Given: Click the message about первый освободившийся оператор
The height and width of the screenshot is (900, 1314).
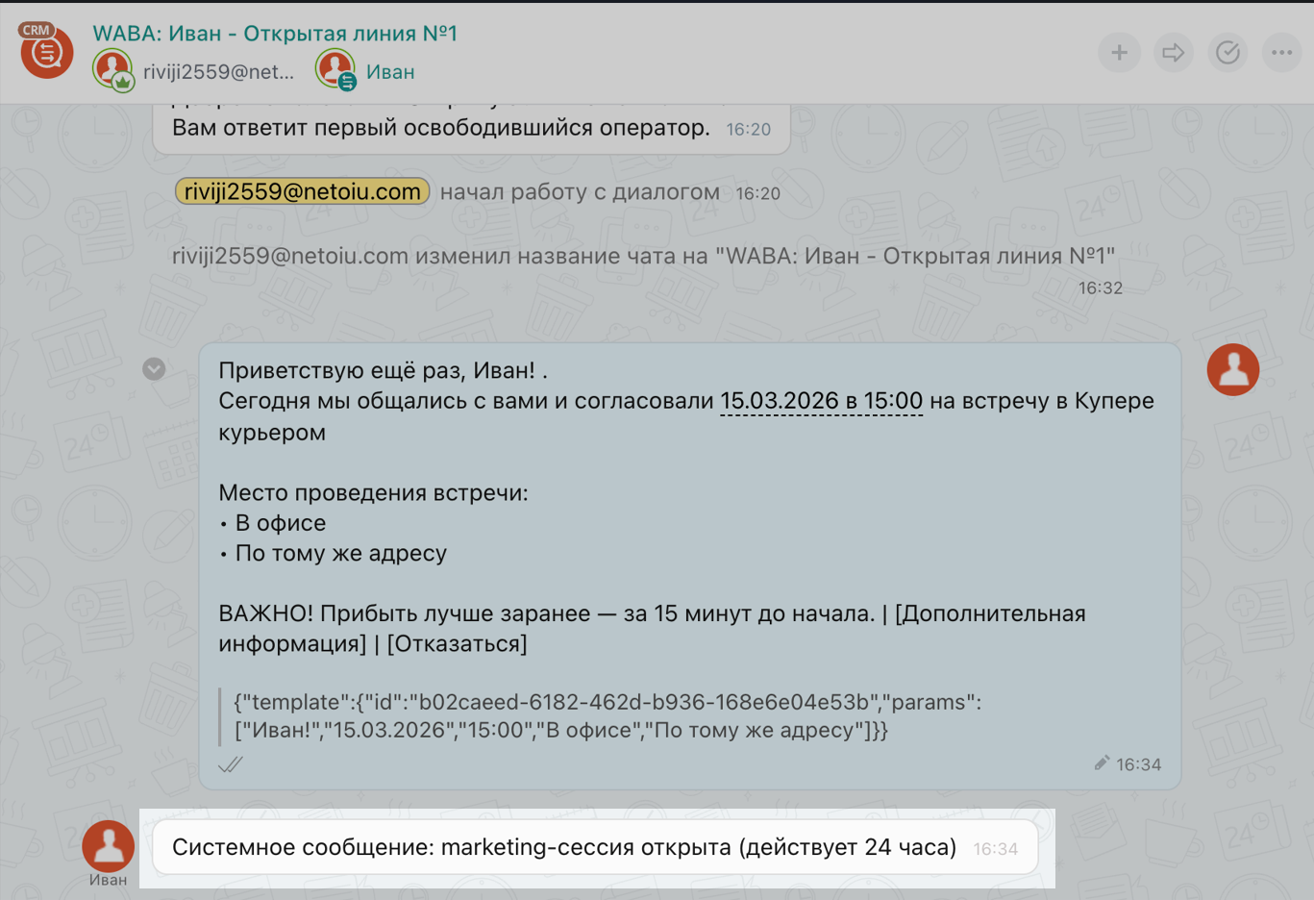Looking at the screenshot, I should tap(440, 128).
